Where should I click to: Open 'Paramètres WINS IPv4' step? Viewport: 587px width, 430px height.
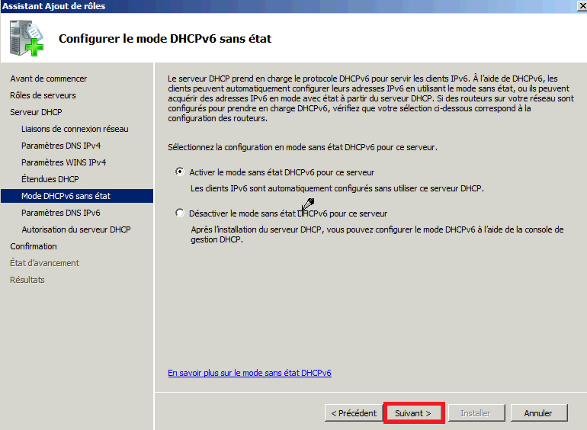tap(63, 162)
